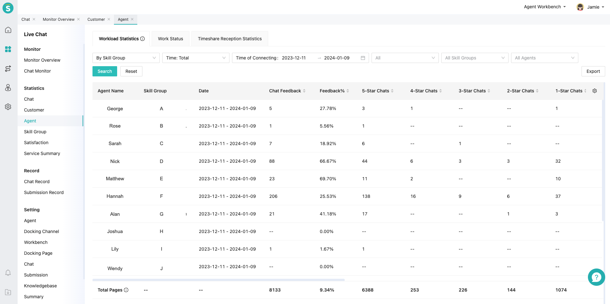The height and width of the screenshot is (304, 610).
Task: Click Nick's feedback value 66.67%
Action: click(328, 161)
